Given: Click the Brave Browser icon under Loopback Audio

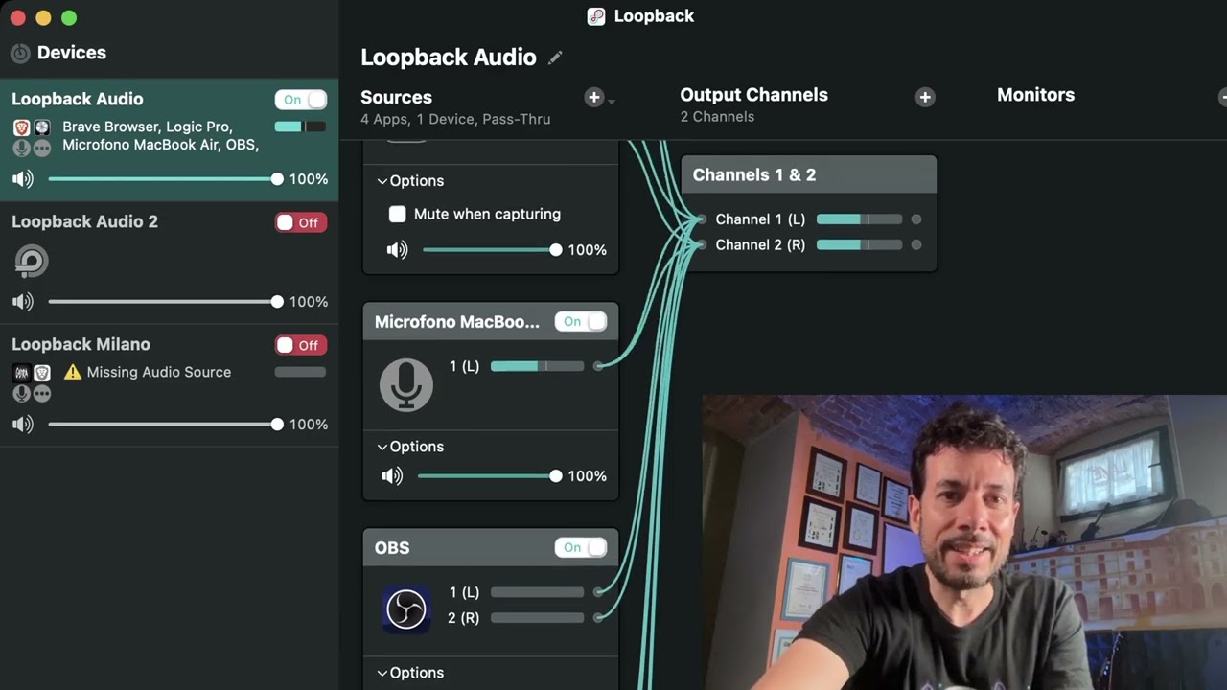Looking at the screenshot, I should pyautogui.click(x=21, y=127).
